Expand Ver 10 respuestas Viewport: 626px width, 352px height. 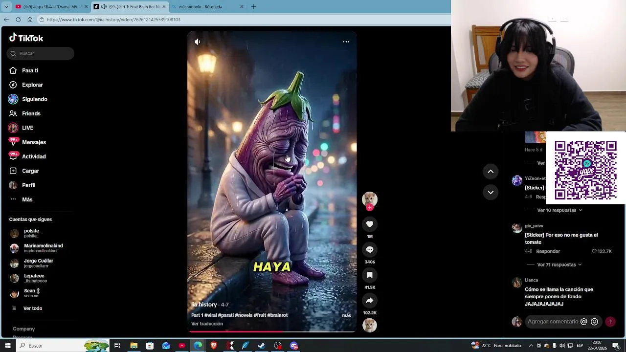click(559, 210)
